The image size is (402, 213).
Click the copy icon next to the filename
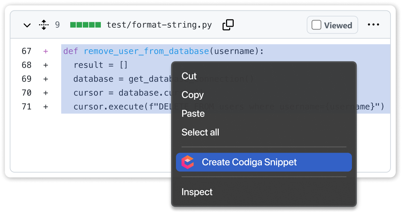tap(228, 25)
